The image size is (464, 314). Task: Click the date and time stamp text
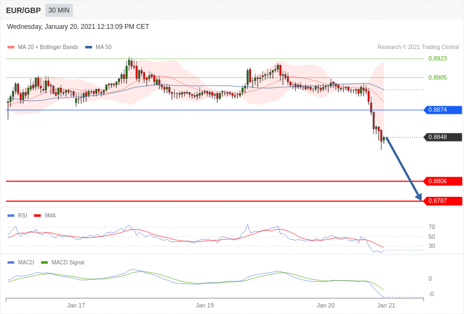pos(78,27)
